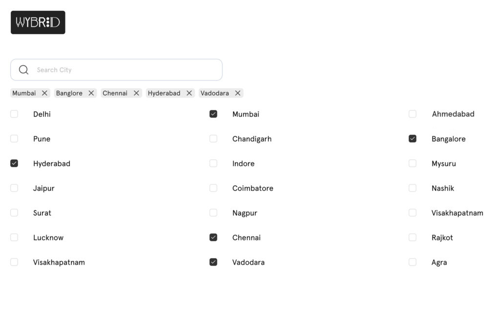
Task: Check the Delhi checkbox
Action: [x=14, y=114]
